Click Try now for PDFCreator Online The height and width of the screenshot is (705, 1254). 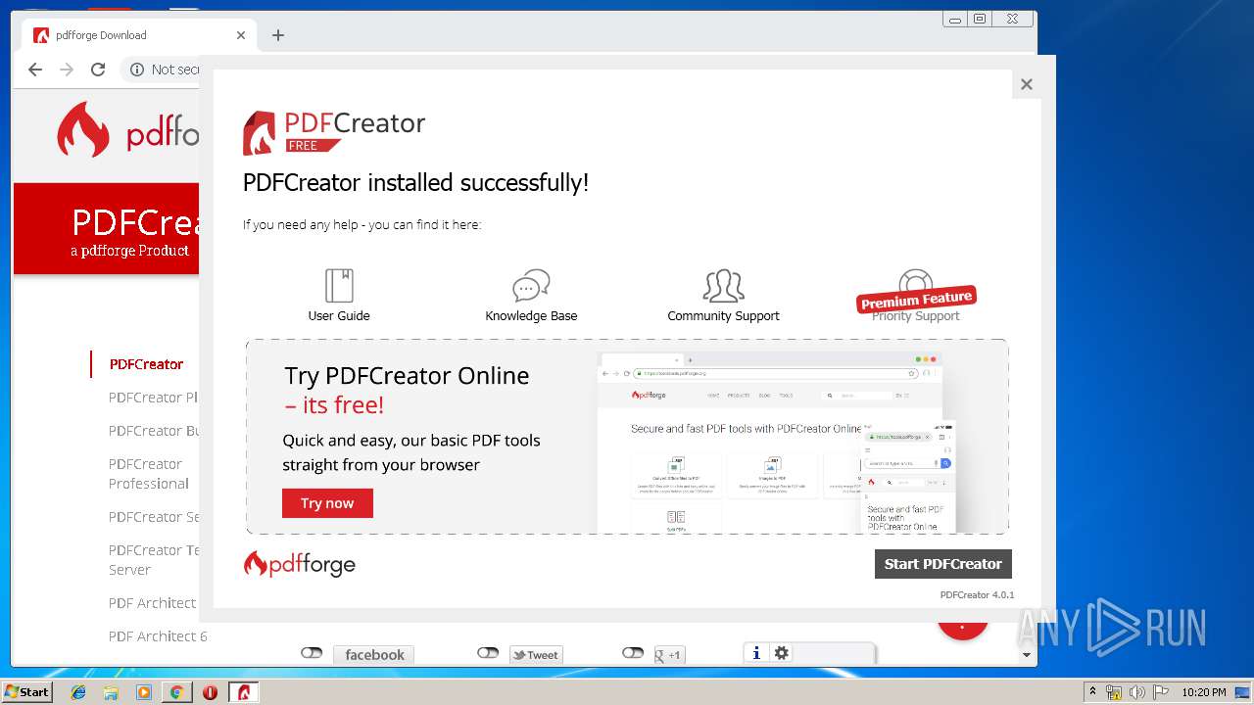[327, 503]
